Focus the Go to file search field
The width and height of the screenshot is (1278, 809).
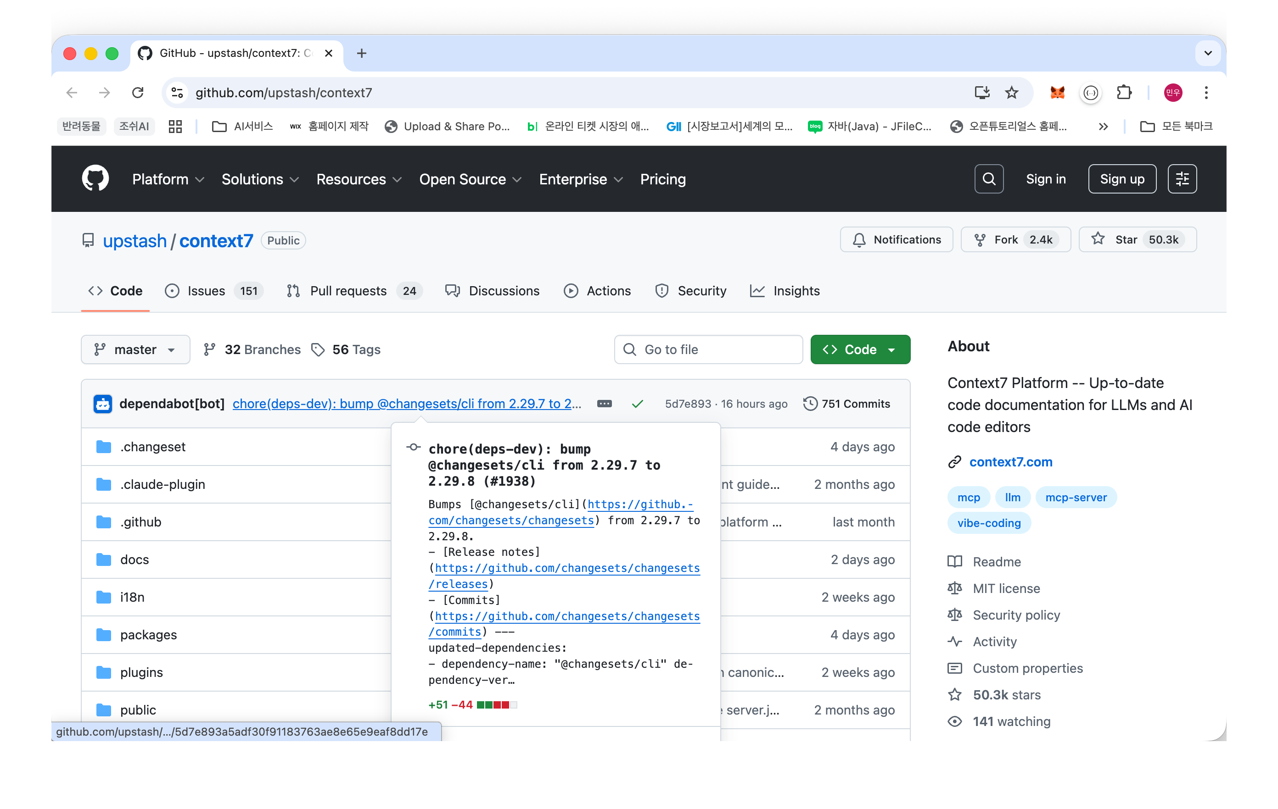click(x=708, y=349)
